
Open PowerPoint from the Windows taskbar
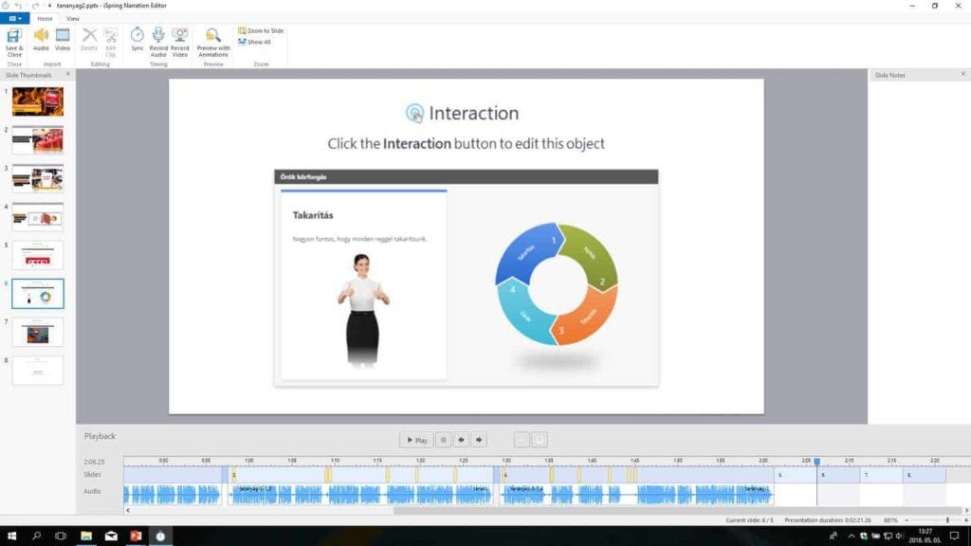click(136, 537)
